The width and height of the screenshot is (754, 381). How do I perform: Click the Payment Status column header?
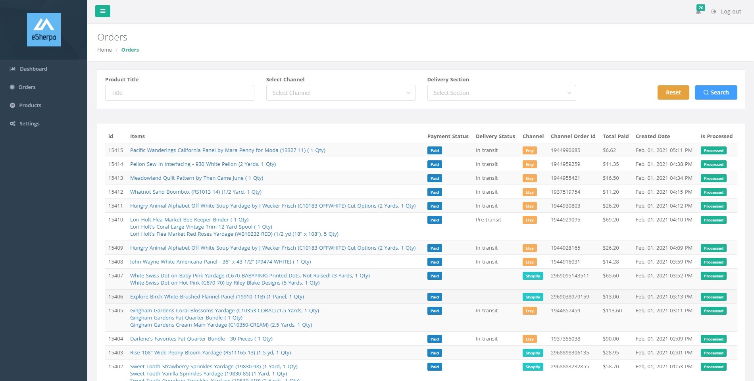click(x=448, y=136)
